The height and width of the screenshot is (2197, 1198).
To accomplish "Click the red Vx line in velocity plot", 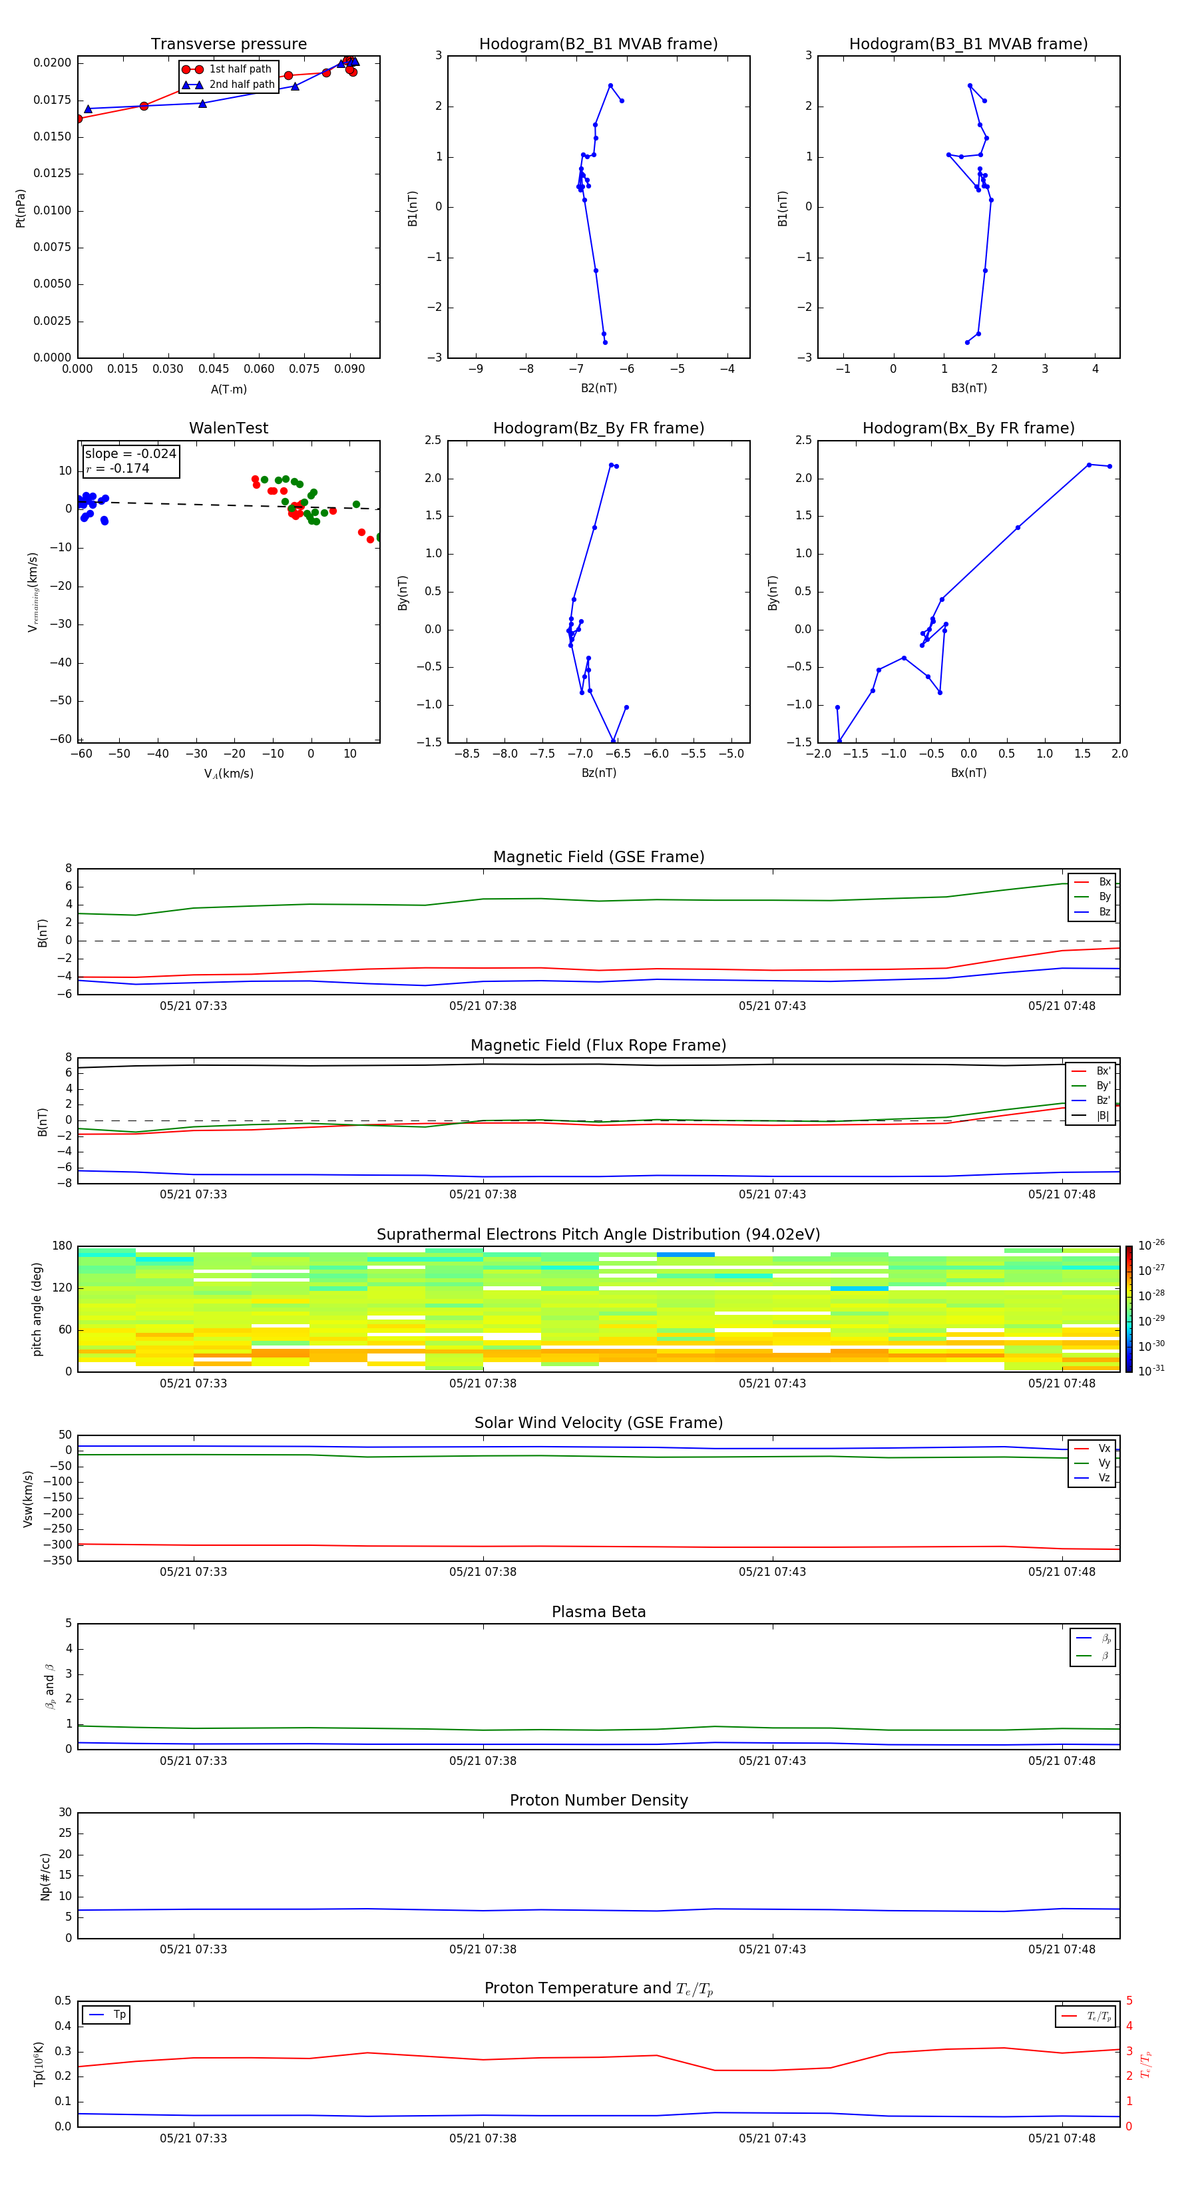I will [x=598, y=1547].
